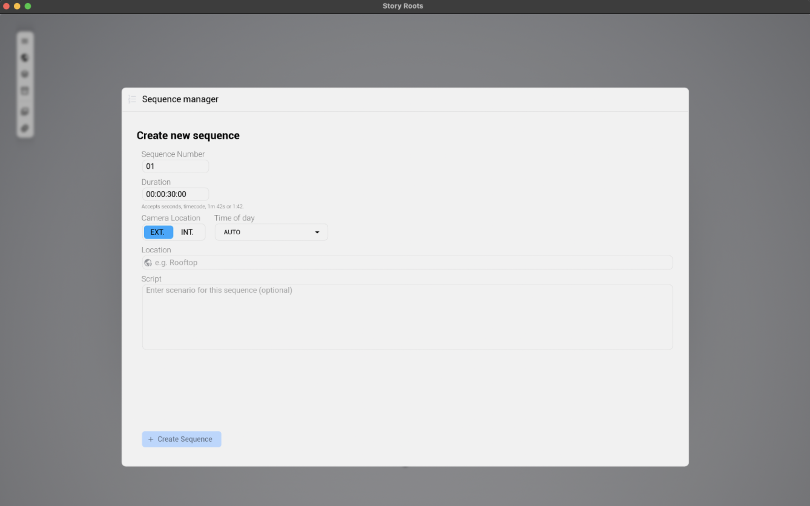810x506 pixels.
Task: Click the "Sequence manager" title text
Action: pyautogui.click(x=180, y=99)
